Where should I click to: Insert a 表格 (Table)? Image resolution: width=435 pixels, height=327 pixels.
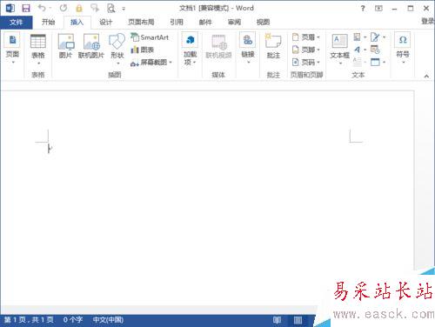click(x=38, y=50)
